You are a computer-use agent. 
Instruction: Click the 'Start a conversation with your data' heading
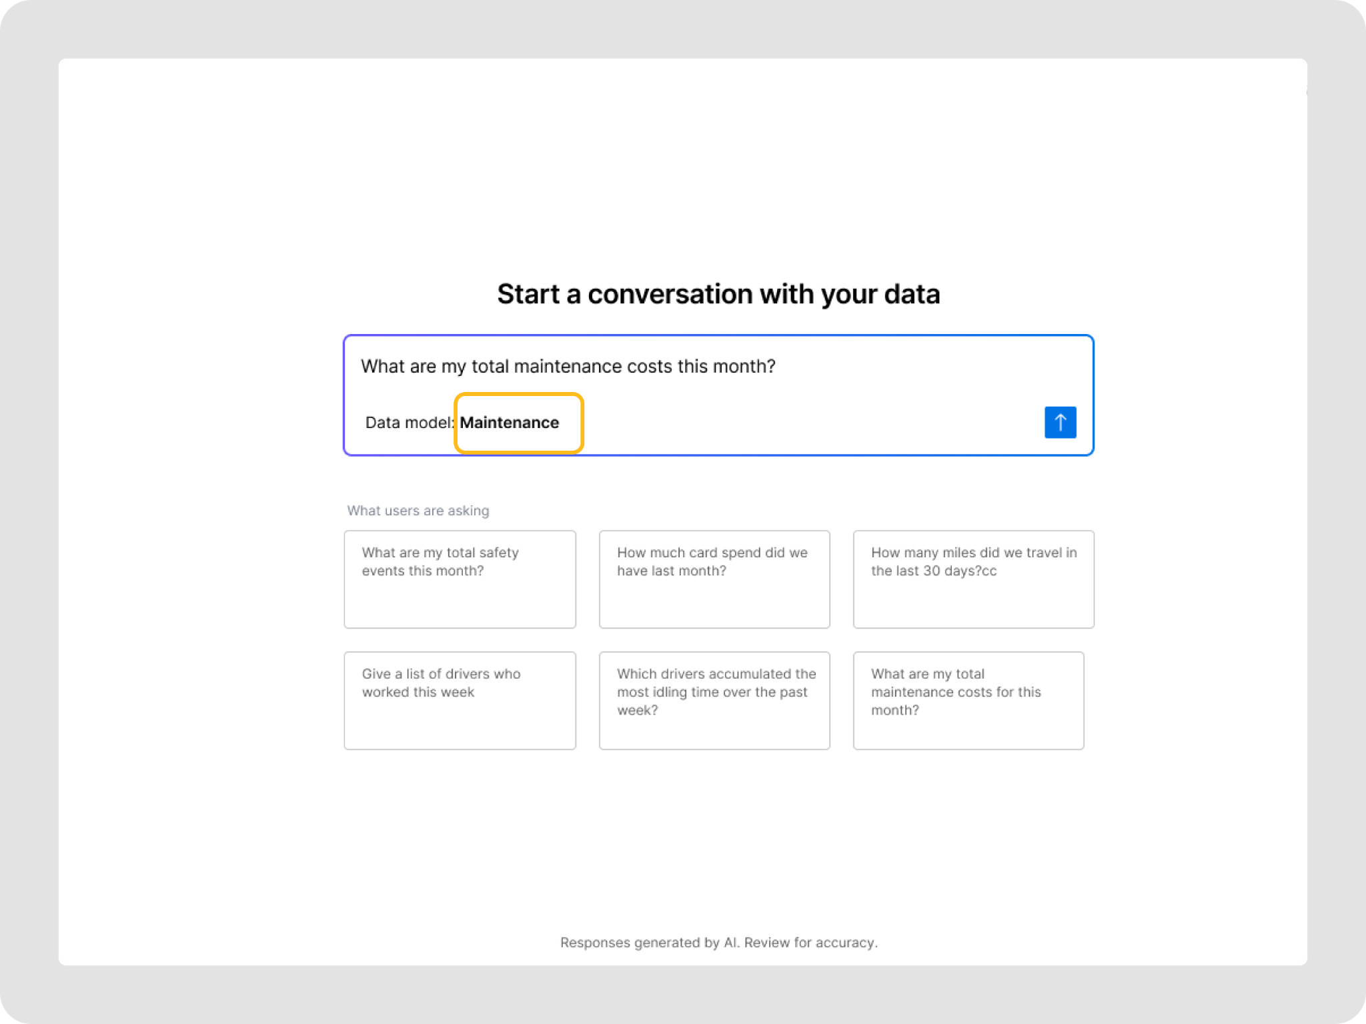(718, 294)
